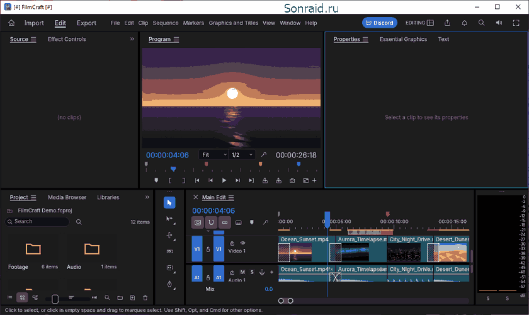The width and height of the screenshot is (529, 315).
Task: Expand hidden Source panel tabs chevron
Action: click(x=132, y=39)
